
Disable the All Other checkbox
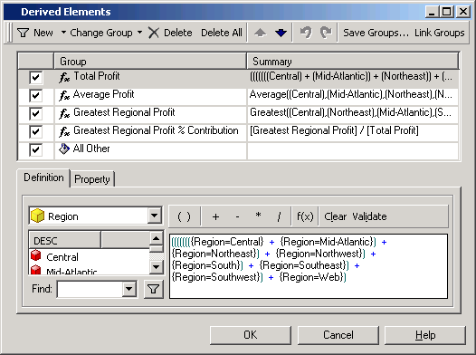(x=36, y=149)
